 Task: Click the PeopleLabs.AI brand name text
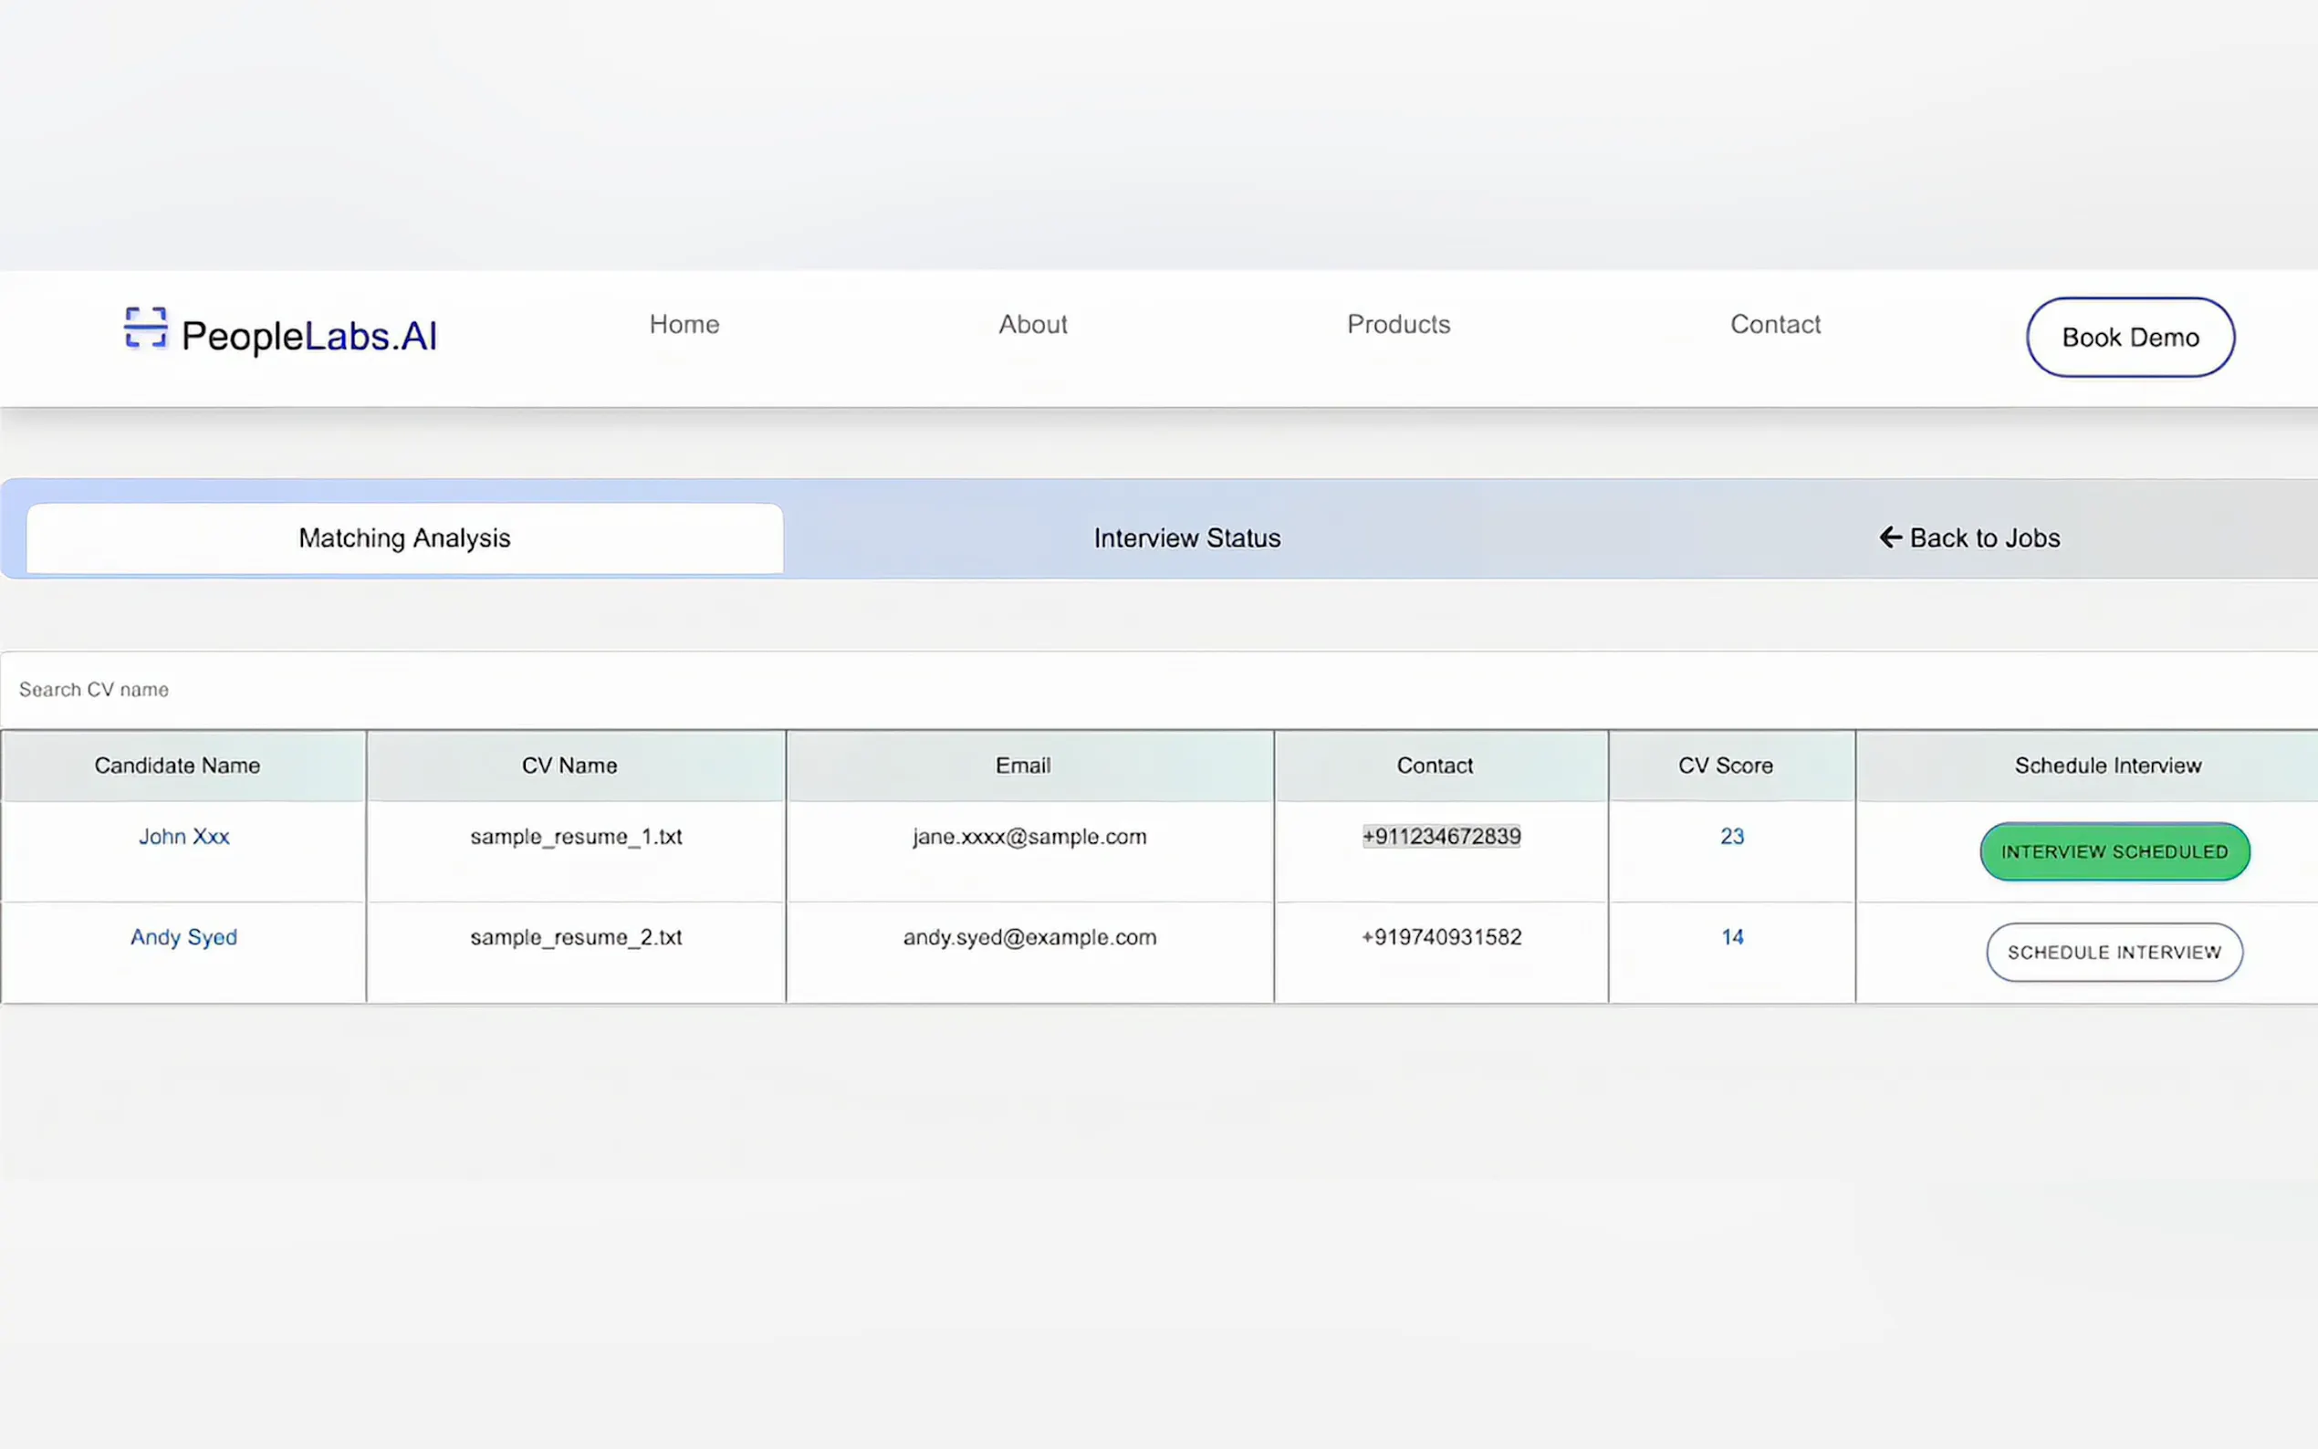[308, 337]
